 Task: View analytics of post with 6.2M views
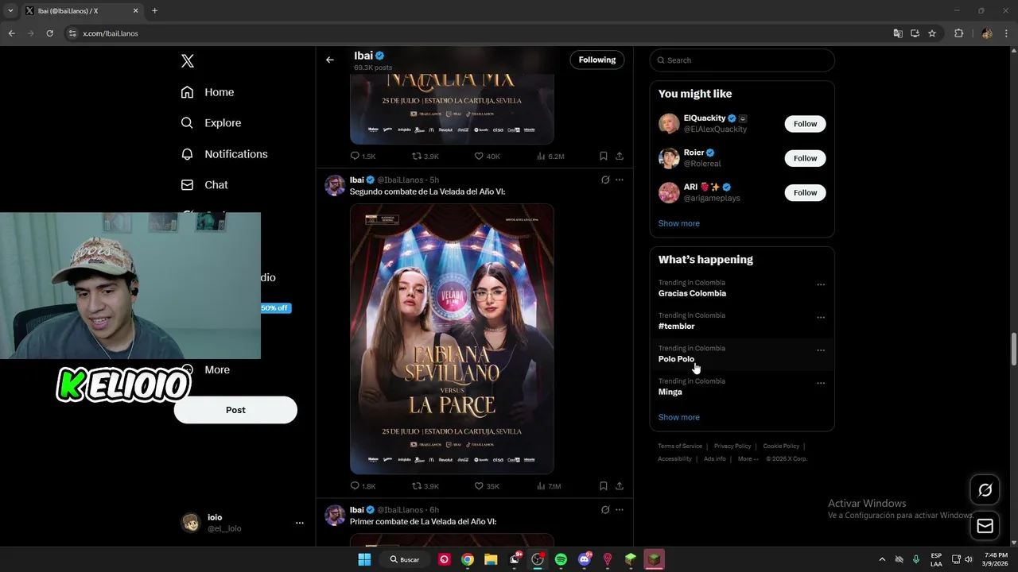(x=550, y=157)
